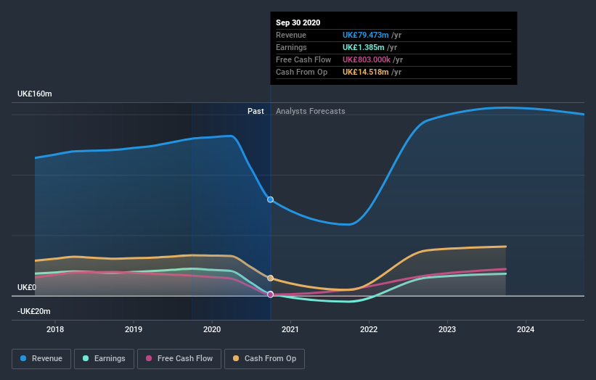
Task: Click the Sep 30 2020 tooltip date
Action: pos(298,22)
